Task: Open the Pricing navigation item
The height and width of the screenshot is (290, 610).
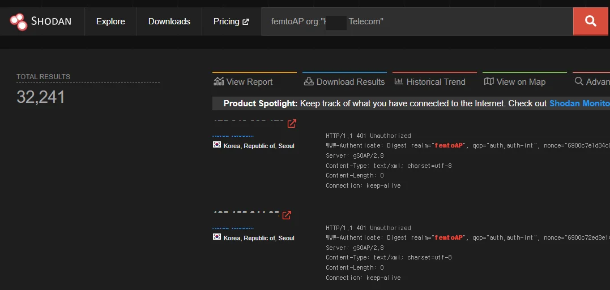Action: pyautogui.click(x=226, y=21)
